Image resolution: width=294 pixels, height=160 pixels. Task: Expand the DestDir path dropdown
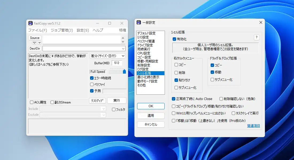pos(123,49)
